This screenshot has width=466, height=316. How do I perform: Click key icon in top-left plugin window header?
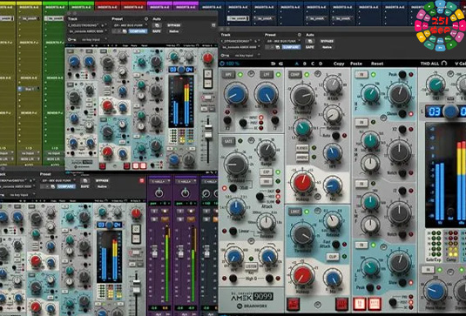coord(71,39)
